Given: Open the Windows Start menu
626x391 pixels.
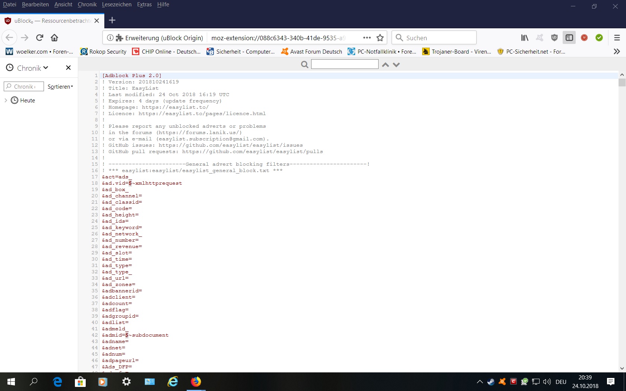Looking at the screenshot, I should coord(11,382).
